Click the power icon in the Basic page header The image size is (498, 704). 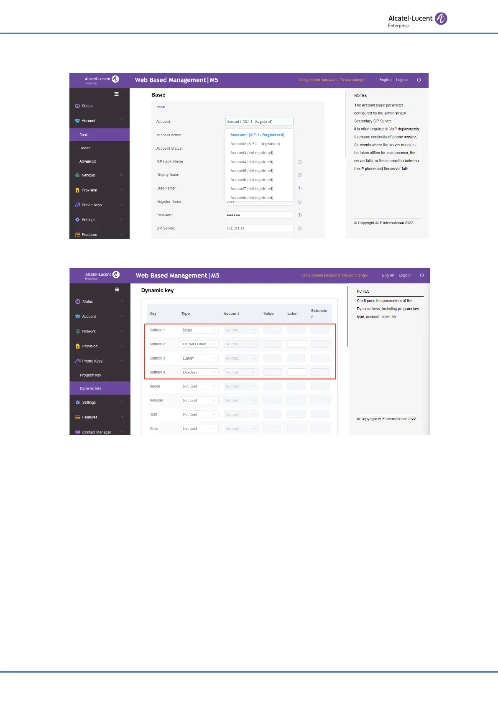pos(419,80)
